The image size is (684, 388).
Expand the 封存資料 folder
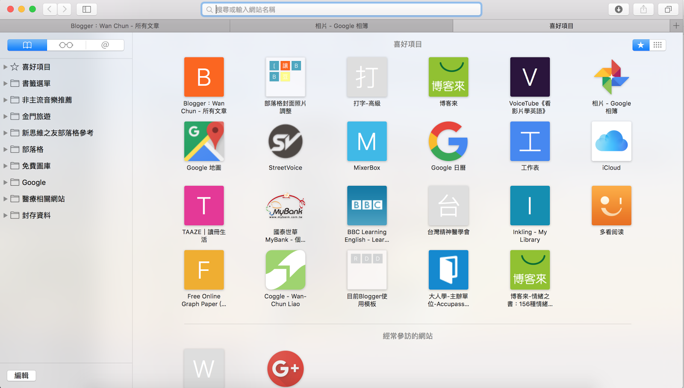tap(5, 215)
